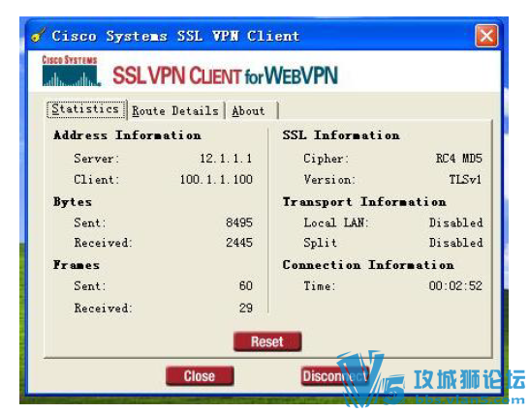The image size is (530, 413).
Task: Click the Server: label
Action: [x=97, y=159]
